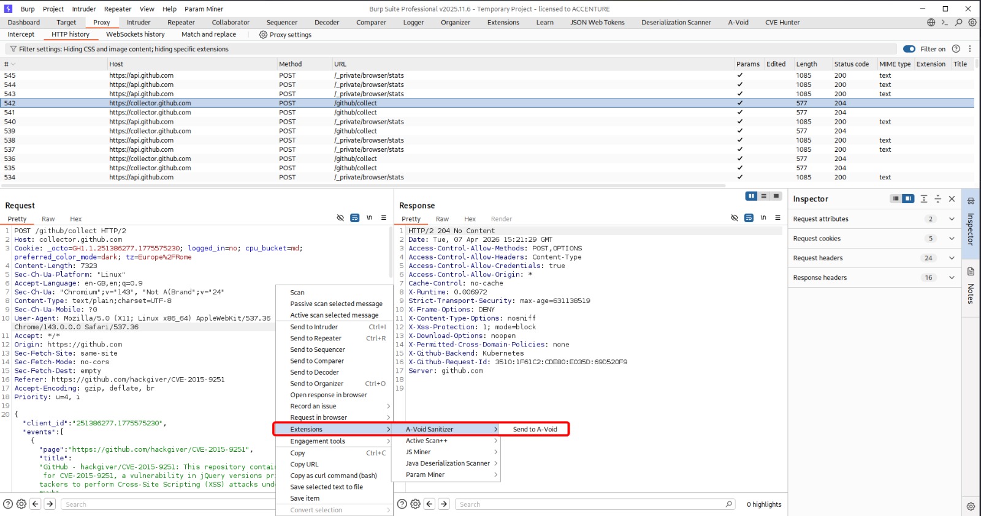
Task: Switch Inspector to list layout icon
Action: coord(896,199)
